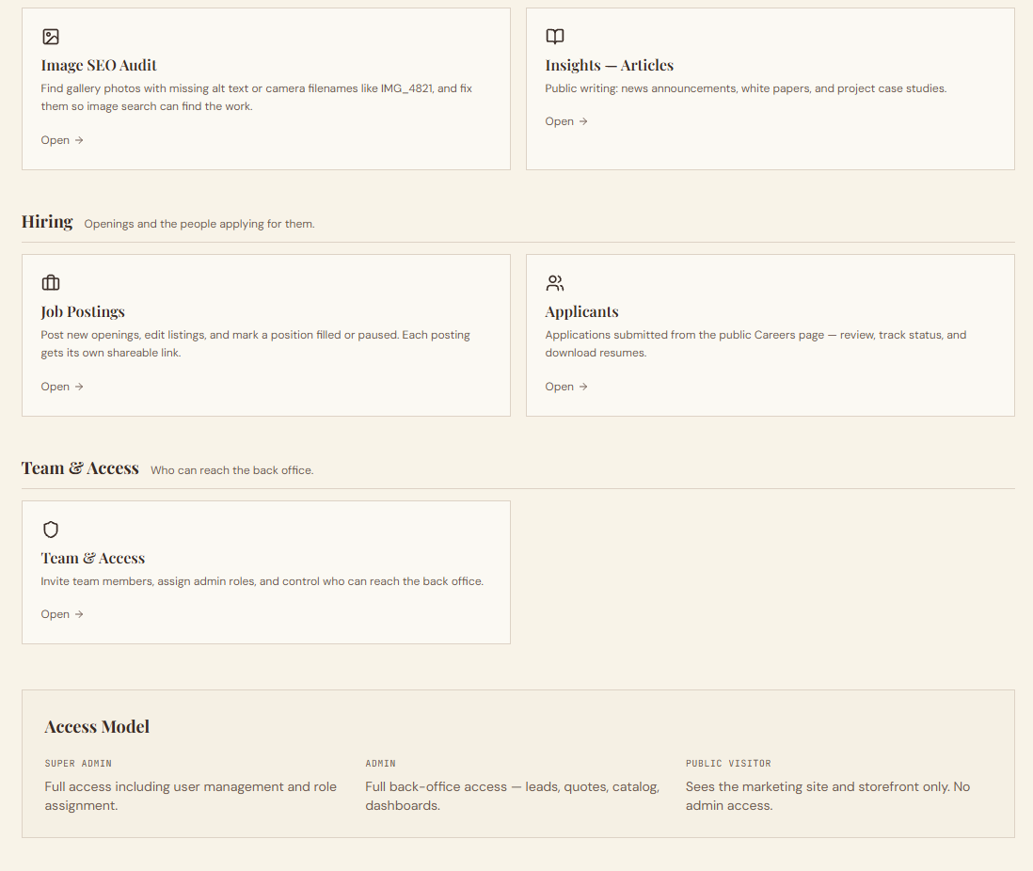Image resolution: width=1033 pixels, height=871 pixels.
Task: Click the Image SEO Audit description text
Action: click(x=257, y=98)
